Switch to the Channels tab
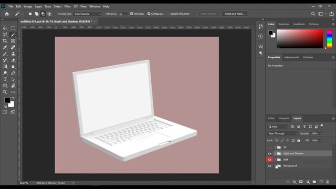The height and width of the screenshot is (189, 336). point(284,118)
